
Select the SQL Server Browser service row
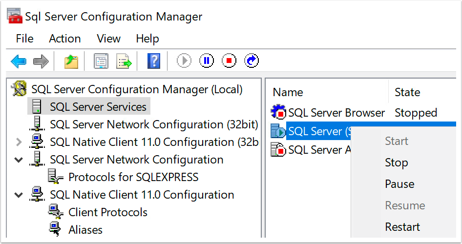(x=336, y=113)
